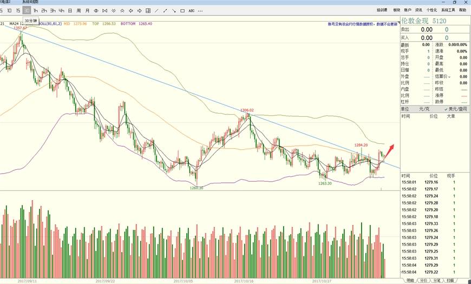This screenshot has height=284, width=471.
Task: Open the grid layout window icon
Action: coord(148,11)
